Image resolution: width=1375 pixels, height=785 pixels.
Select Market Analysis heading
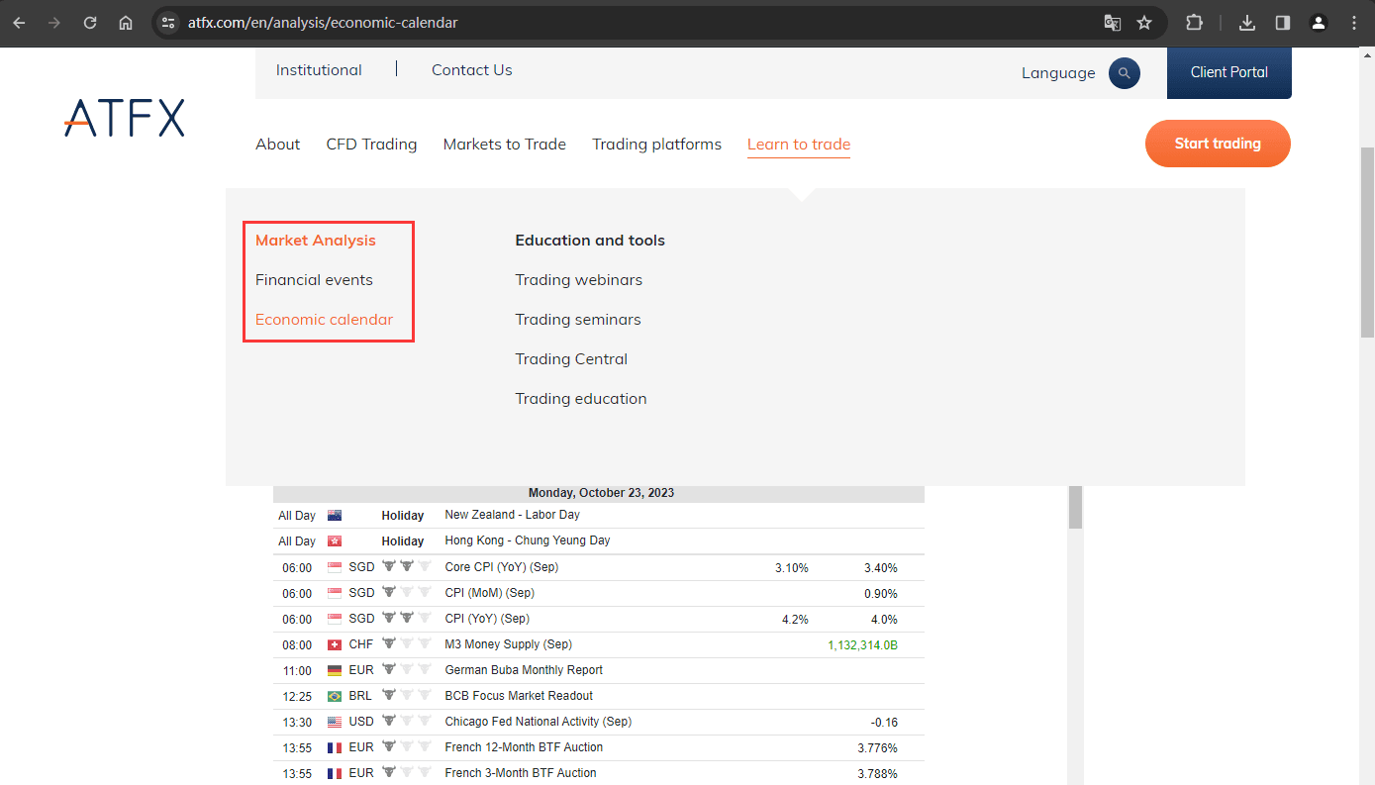point(316,241)
